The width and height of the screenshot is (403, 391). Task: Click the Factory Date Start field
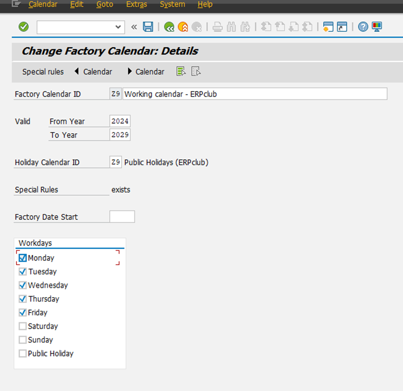pos(122,217)
